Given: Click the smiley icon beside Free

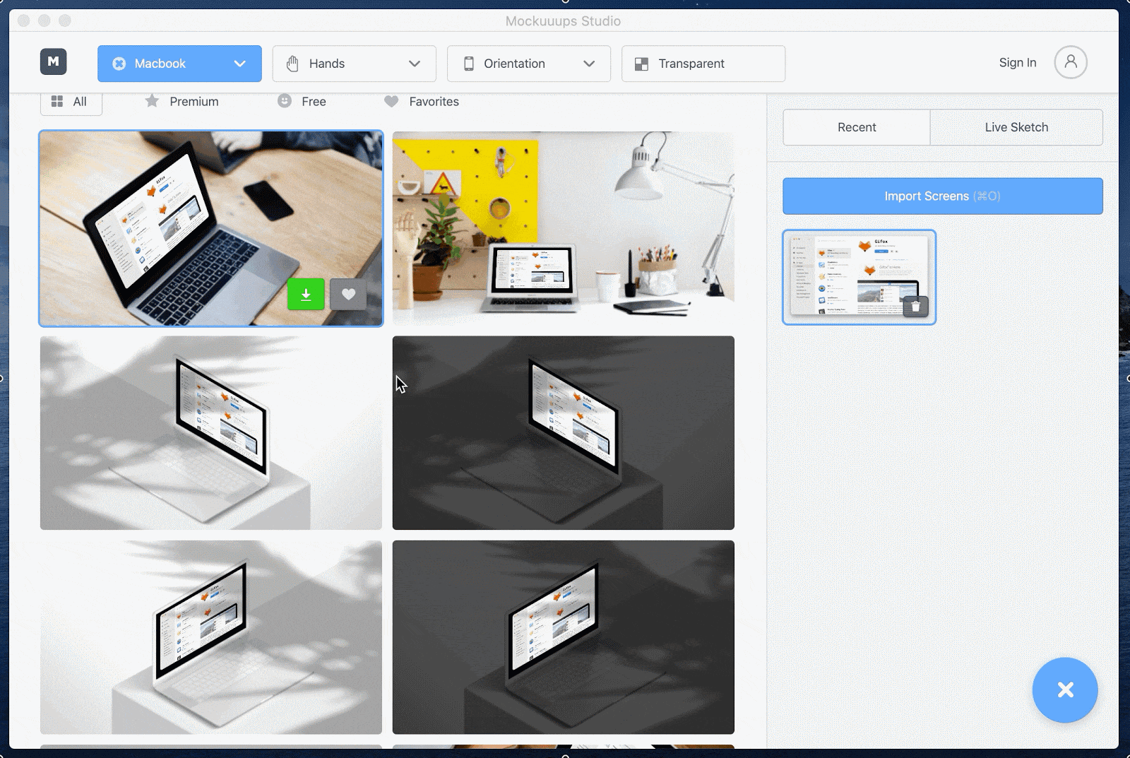Looking at the screenshot, I should (x=285, y=101).
